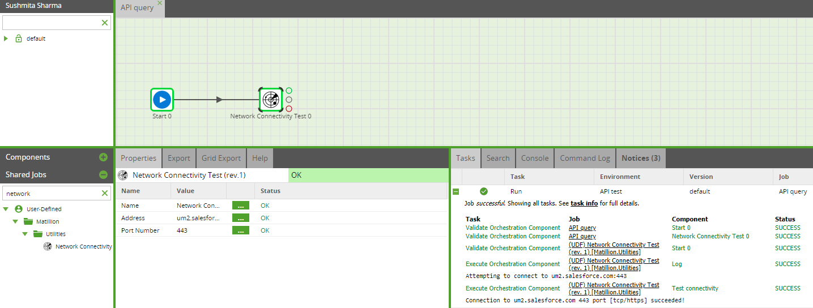Click the Utilities folder icon
Image resolution: width=813 pixels, height=308 pixels.
[x=38, y=234]
